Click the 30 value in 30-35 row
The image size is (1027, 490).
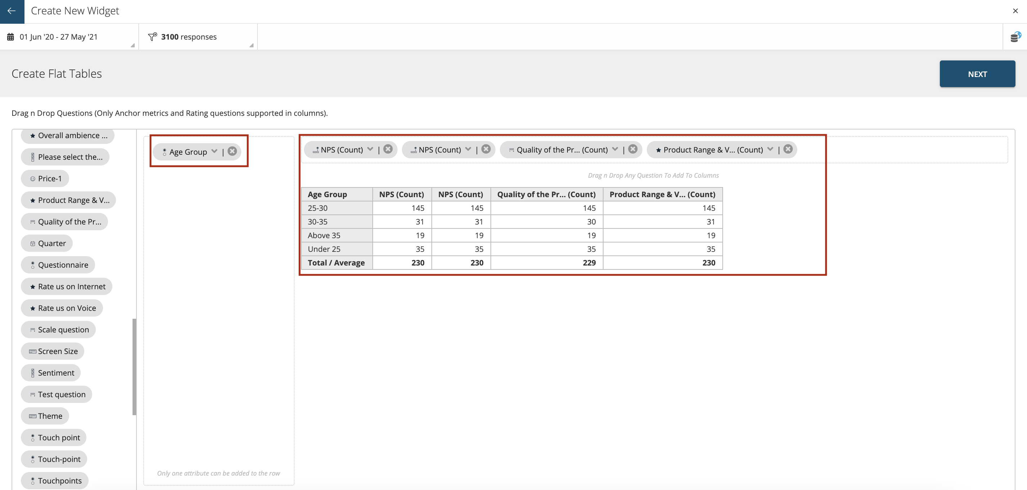point(547,222)
